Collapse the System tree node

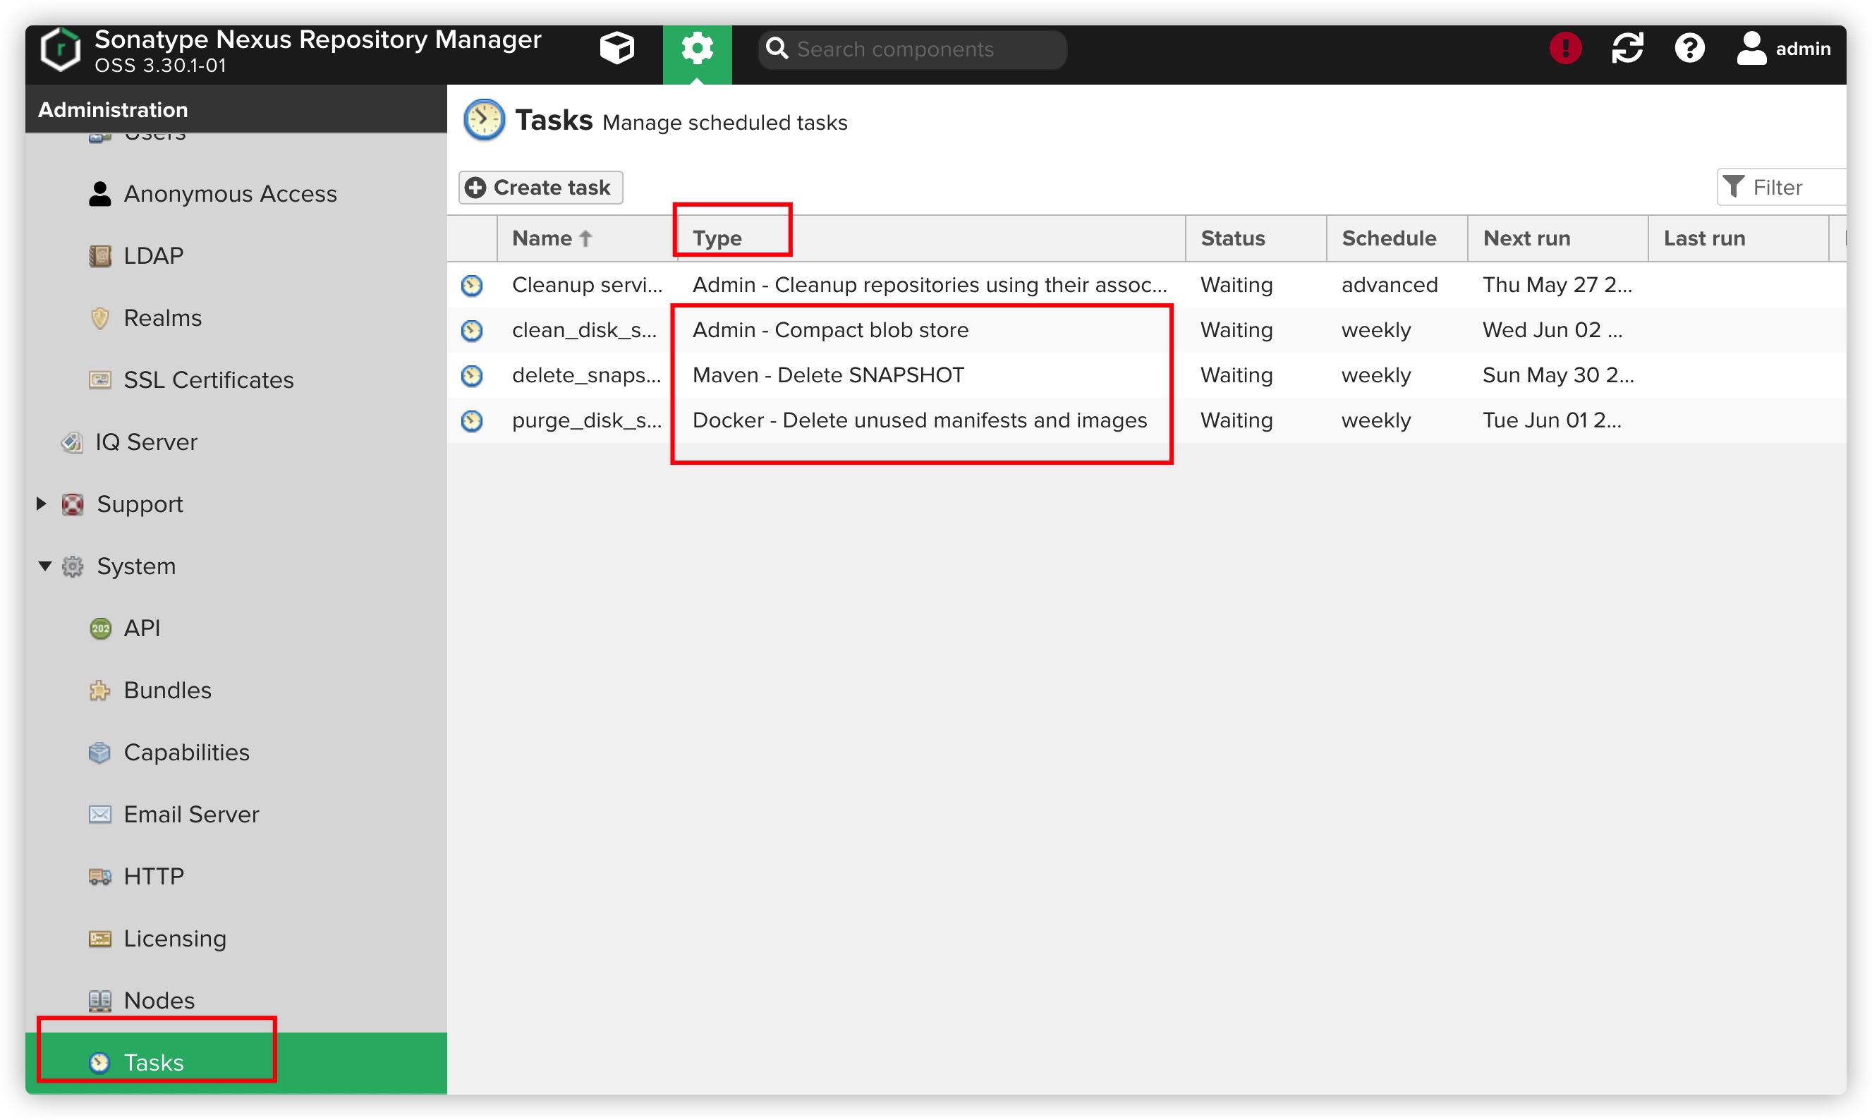click(x=44, y=565)
